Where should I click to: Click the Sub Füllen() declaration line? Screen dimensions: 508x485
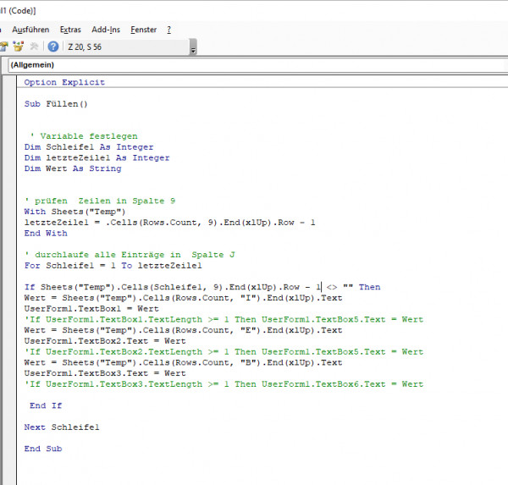(x=56, y=104)
